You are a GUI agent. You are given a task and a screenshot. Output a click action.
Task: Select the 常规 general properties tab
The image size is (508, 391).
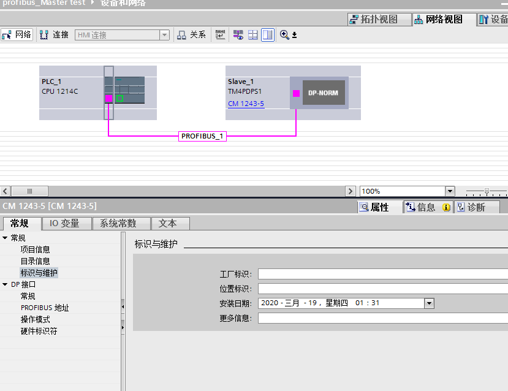pyautogui.click(x=22, y=223)
